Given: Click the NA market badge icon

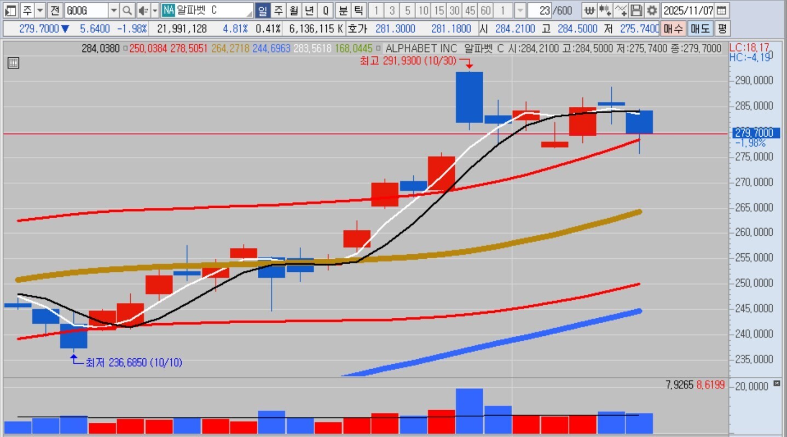Looking at the screenshot, I should [169, 10].
